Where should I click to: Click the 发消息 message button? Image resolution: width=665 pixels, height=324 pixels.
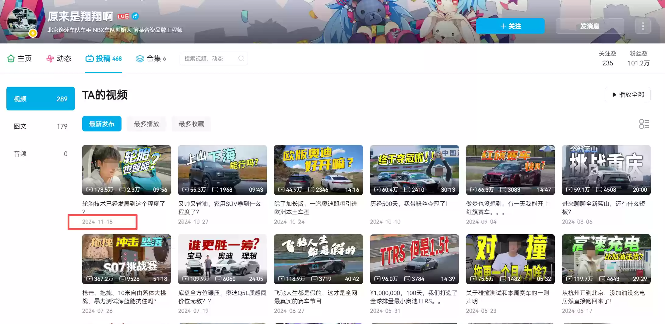(589, 26)
